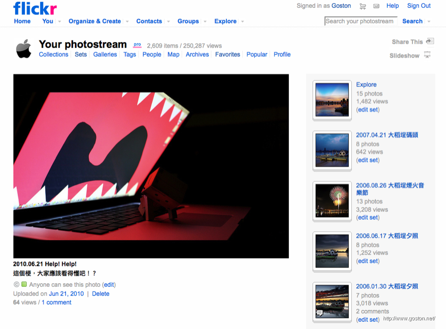446x329 pixels.
Task: Click the Sign Out link
Action: [x=419, y=6]
